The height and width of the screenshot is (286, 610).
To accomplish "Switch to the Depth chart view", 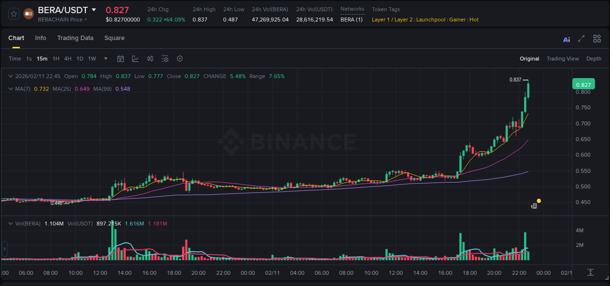I will pos(594,59).
